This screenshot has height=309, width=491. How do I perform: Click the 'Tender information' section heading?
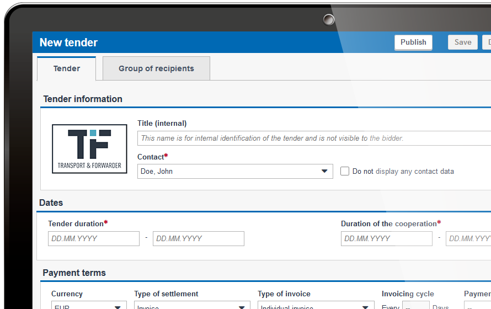pos(83,99)
